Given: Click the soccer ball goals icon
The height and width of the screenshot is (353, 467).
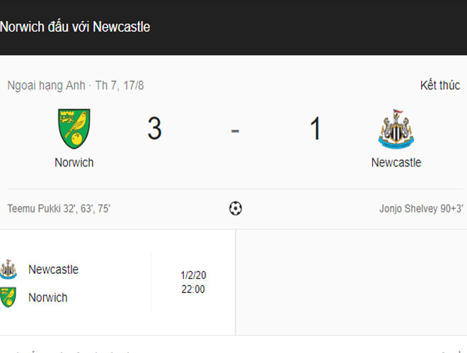Looking at the screenshot, I should tap(236, 208).
